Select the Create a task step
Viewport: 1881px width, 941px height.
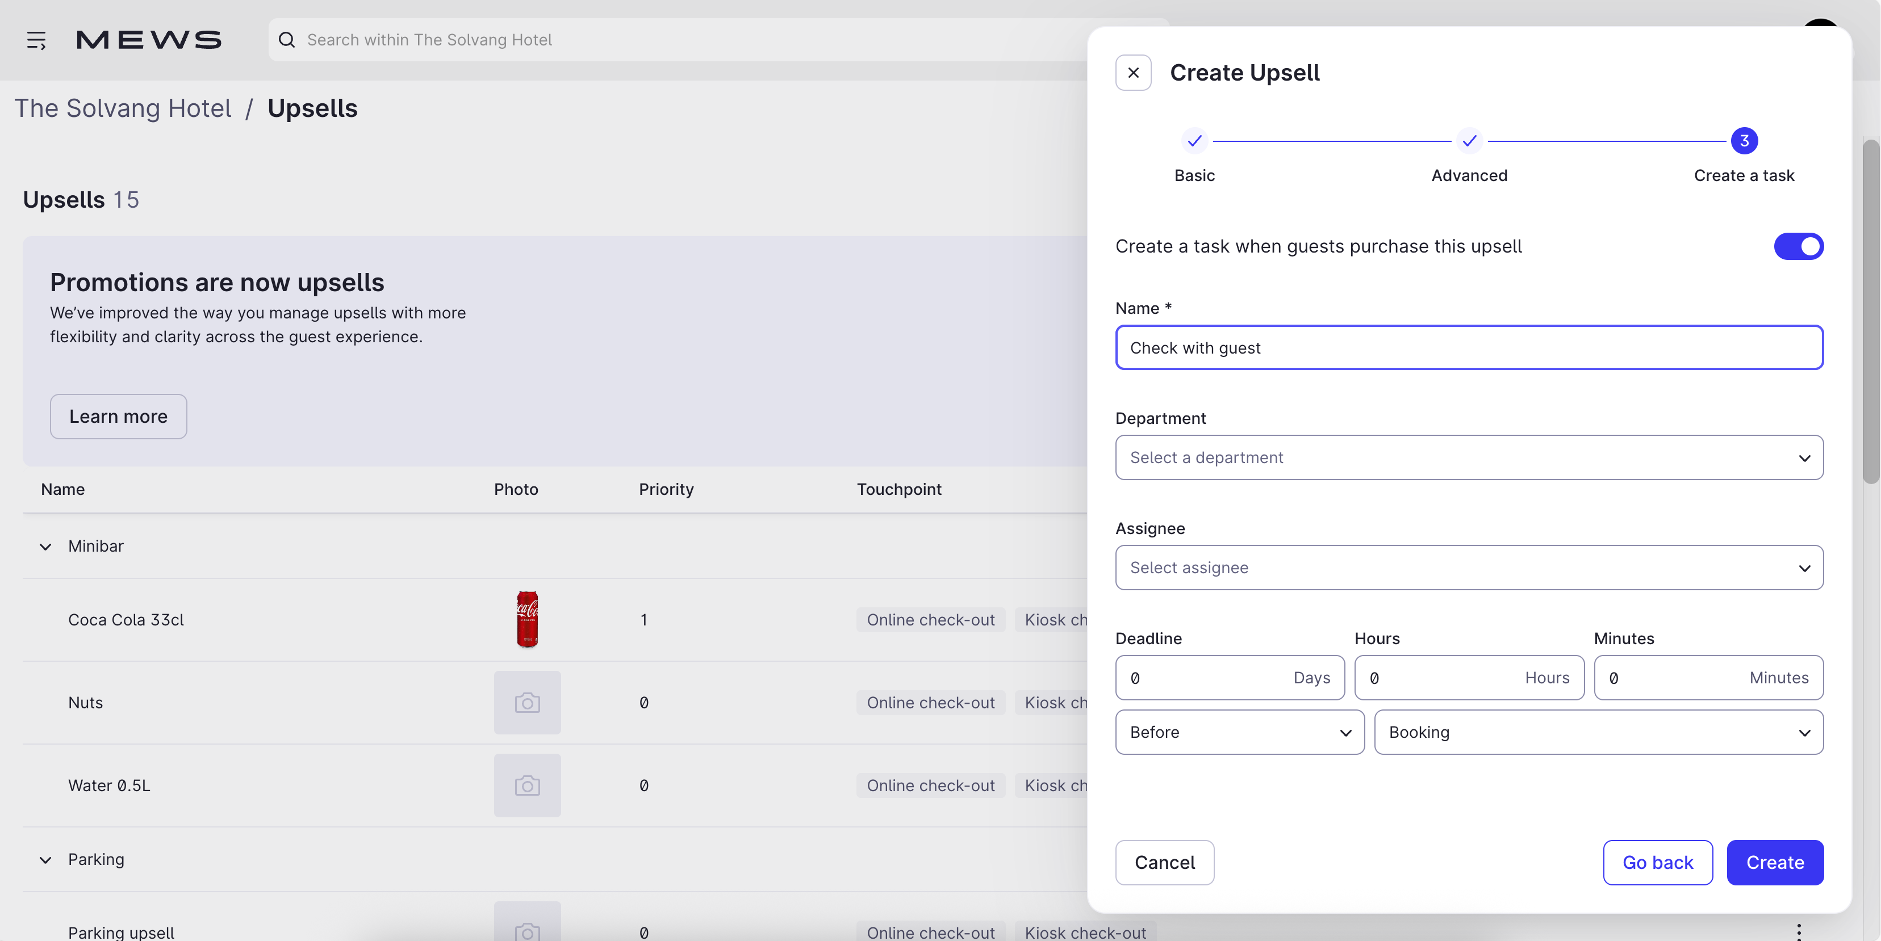(x=1744, y=141)
